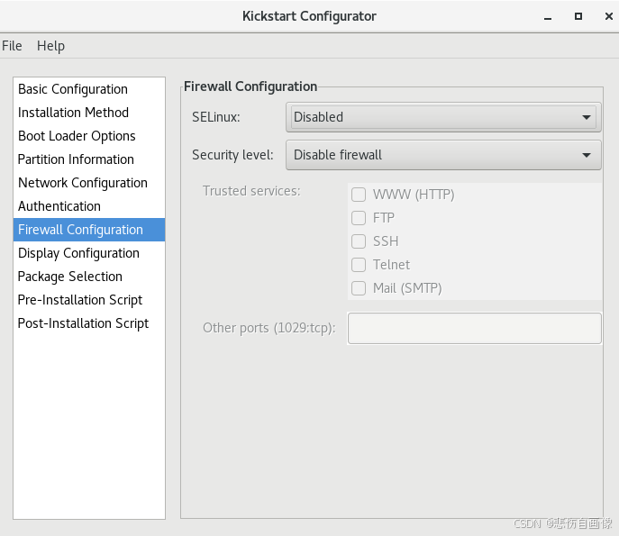Expand the SELinux dropdown
This screenshot has height=536, width=619.
click(443, 117)
